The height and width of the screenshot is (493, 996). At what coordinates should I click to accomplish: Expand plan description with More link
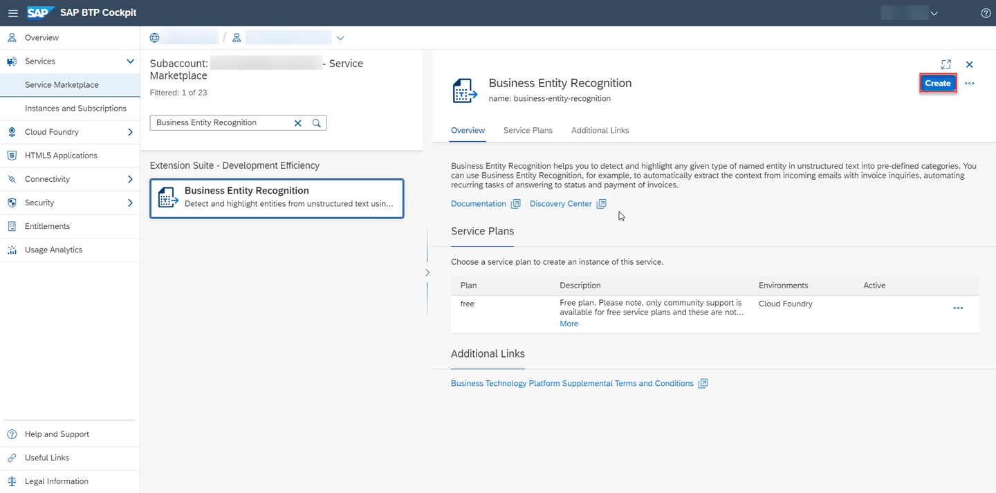[569, 324]
